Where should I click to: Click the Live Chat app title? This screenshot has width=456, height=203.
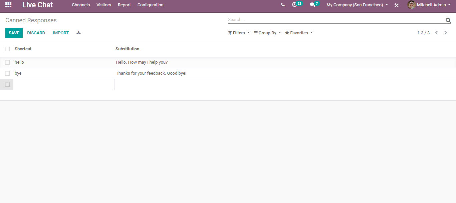[37, 5]
